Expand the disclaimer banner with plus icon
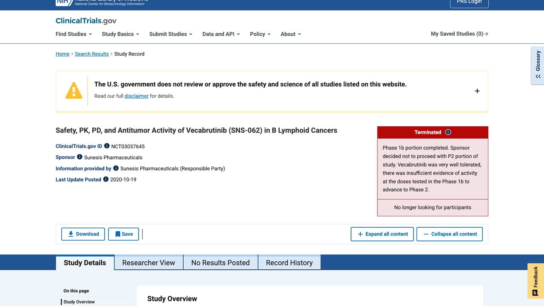The height and width of the screenshot is (306, 544). click(477, 91)
